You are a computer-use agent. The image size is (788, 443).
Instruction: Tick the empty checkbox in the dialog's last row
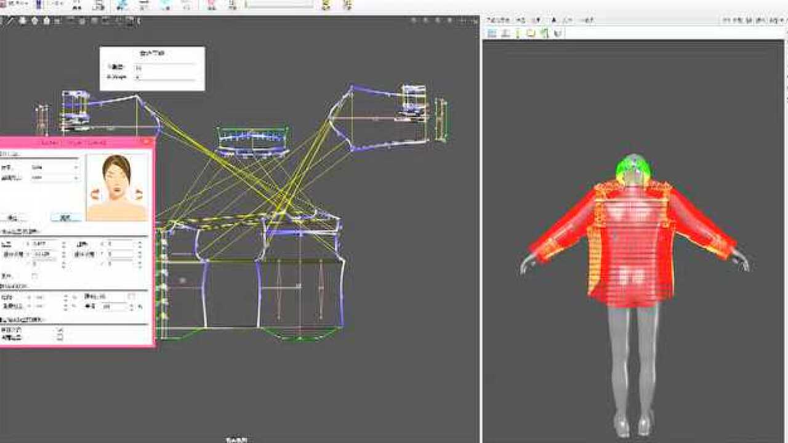(x=60, y=338)
